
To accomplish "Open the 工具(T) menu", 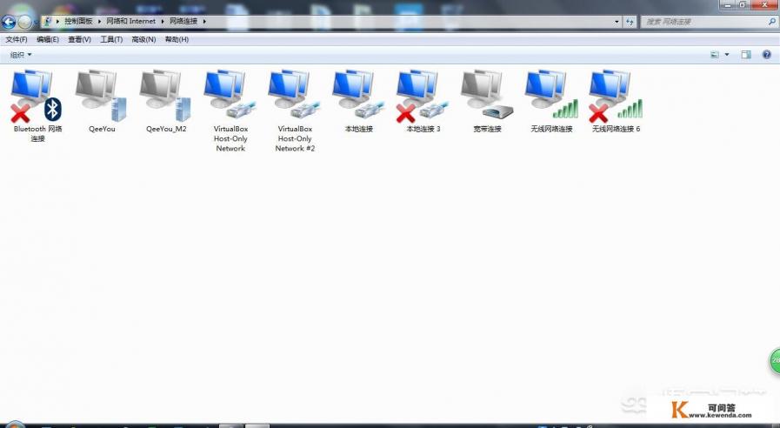I will coord(111,39).
